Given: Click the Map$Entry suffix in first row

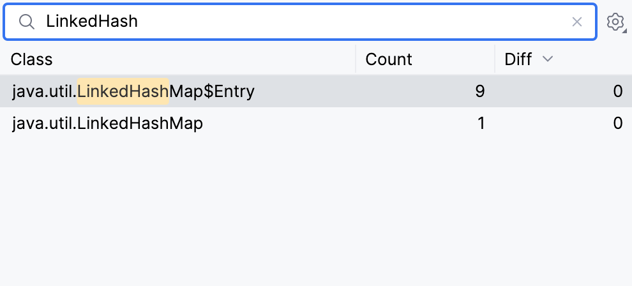Looking at the screenshot, I should [212, 91].
